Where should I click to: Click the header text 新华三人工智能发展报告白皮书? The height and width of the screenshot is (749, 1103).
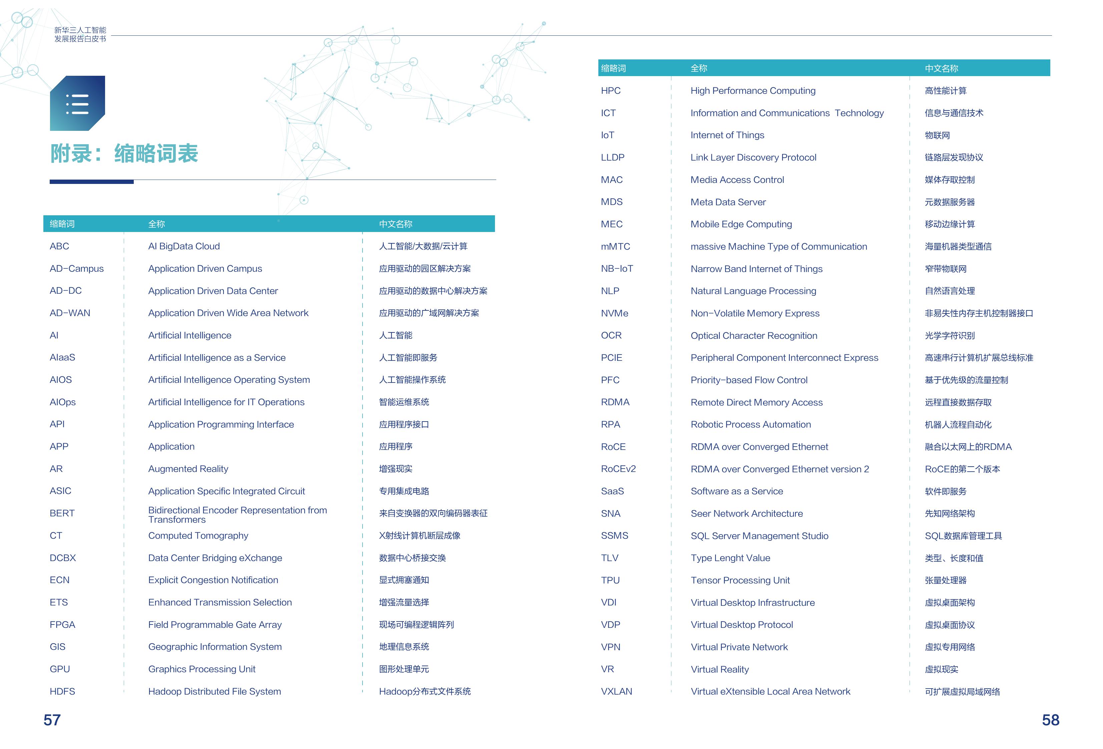coord(80,34)
